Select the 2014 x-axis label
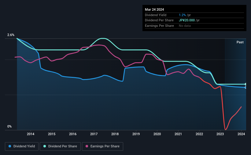This screenshot has height=155, width=251. click(x=31, y=134)
